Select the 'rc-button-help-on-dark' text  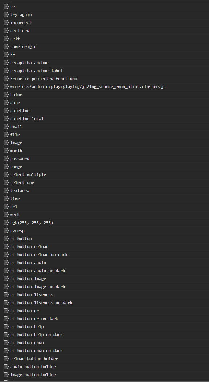36,335
